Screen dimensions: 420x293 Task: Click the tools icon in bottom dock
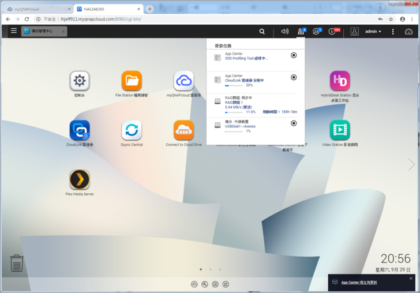click(x=205, y=284)
